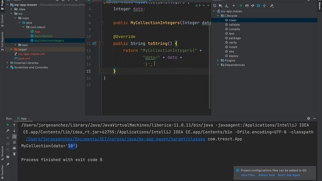322x181 pixels.
Task: Click Up the Stack Trace arrow icon
Action: click(14, 125)
